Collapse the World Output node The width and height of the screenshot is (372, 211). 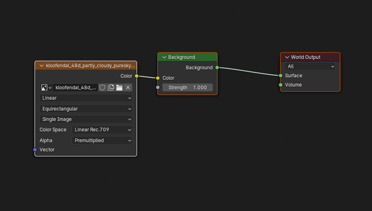click(x=287, y=57)
